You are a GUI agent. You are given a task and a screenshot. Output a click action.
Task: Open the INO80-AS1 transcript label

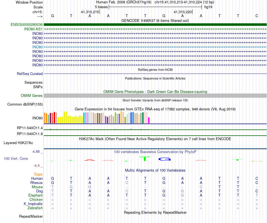[33, 29]
